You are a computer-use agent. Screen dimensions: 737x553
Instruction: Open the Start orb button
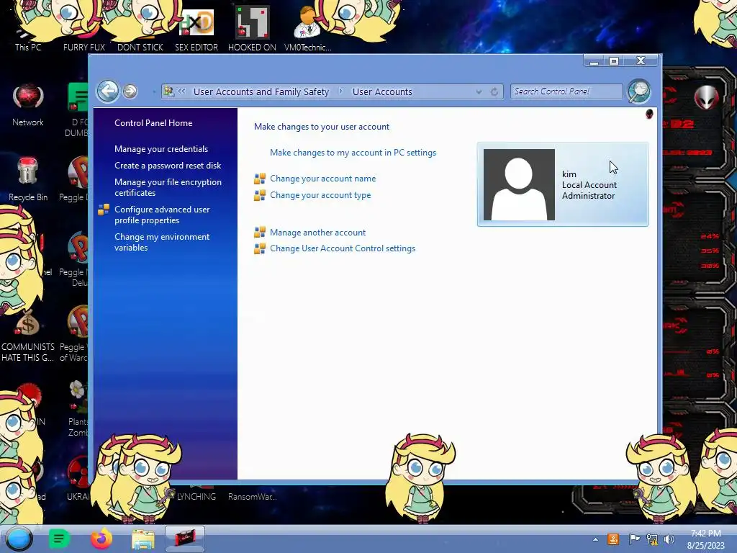pyautogui.click(x=19, y=539)
